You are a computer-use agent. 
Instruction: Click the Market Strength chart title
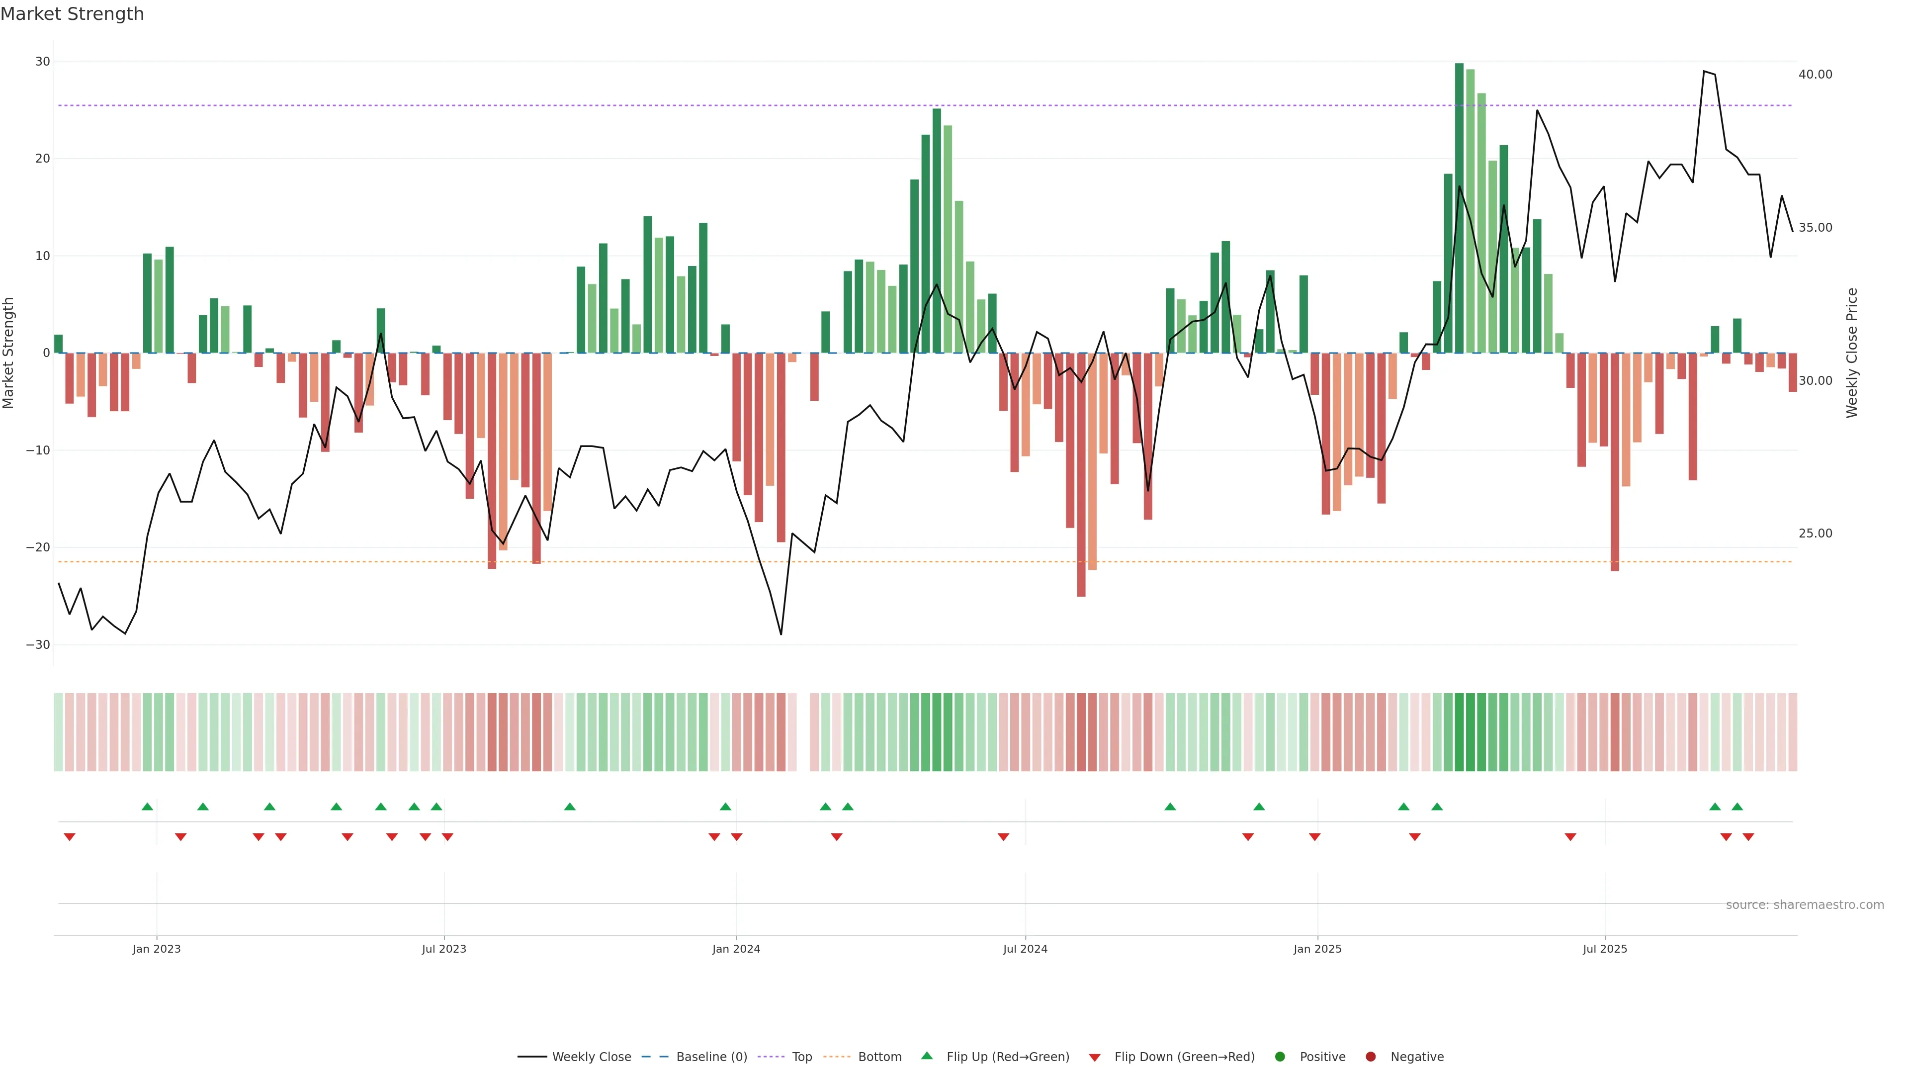[72, 13]
